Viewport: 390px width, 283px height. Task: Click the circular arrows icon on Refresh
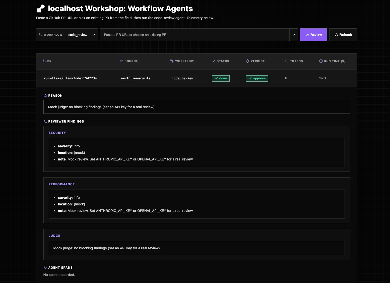[336, 35]
